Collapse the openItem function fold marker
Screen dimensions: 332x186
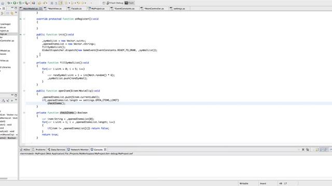24,91
